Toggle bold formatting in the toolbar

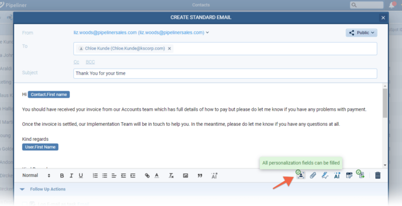click(x=62, y=175)
